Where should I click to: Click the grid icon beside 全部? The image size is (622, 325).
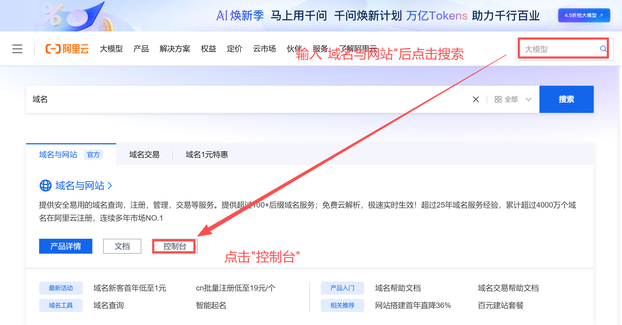pyautogui.click(x=498, y=99)
